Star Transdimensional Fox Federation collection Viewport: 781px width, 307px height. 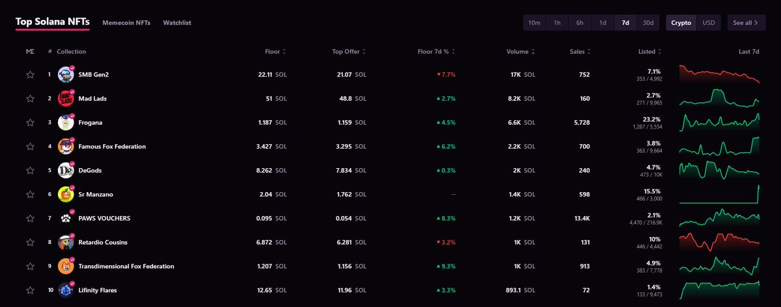(30, 266)
